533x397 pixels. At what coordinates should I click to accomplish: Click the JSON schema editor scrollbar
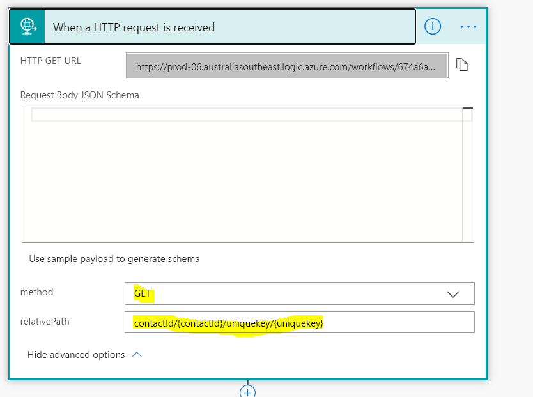[468, 175]
